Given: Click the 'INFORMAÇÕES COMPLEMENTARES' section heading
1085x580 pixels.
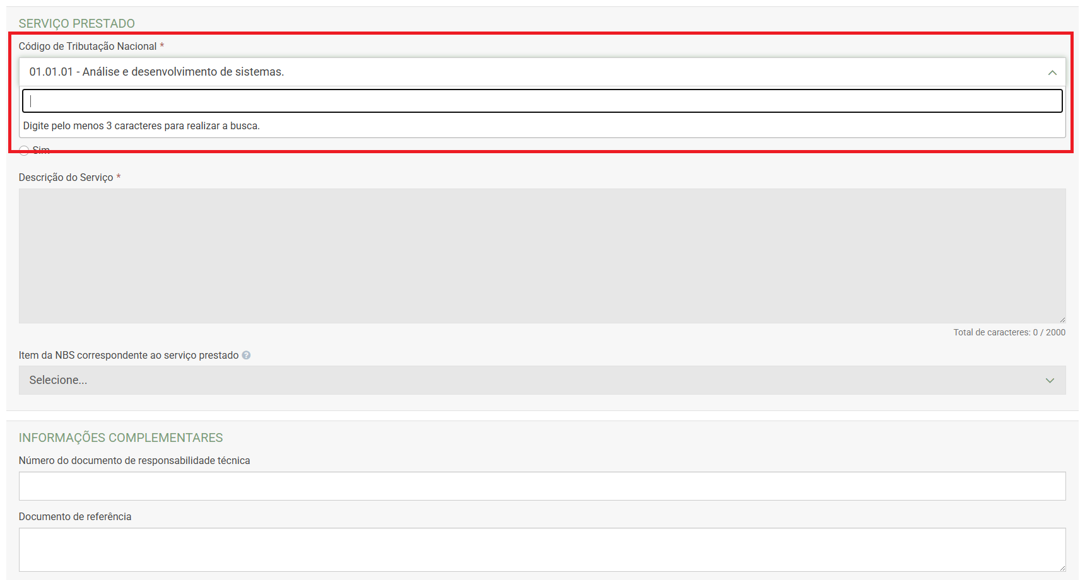Looking at the screenshot, I should (x=120, y=438).
